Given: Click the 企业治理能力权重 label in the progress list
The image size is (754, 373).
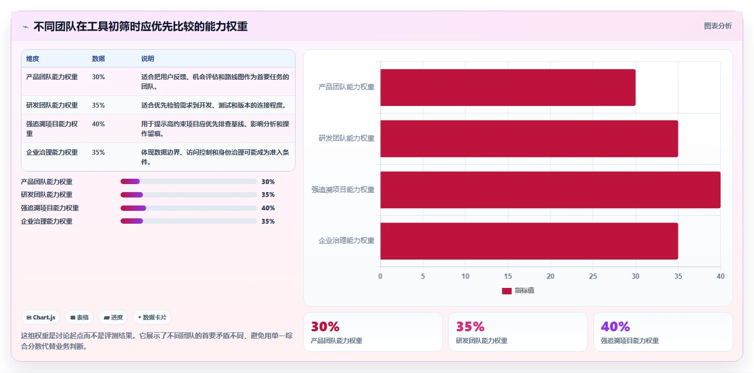Looking at the screenshot, I should coord(47,222).
